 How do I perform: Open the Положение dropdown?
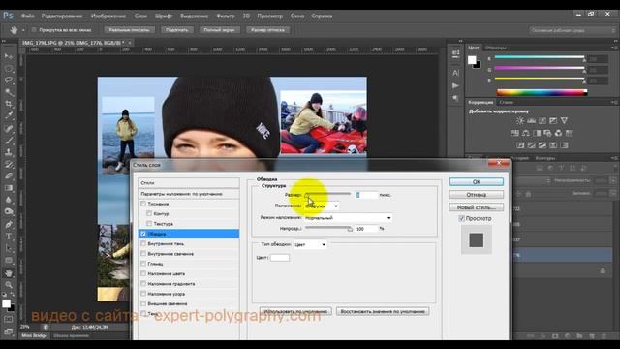click(321, 206)
